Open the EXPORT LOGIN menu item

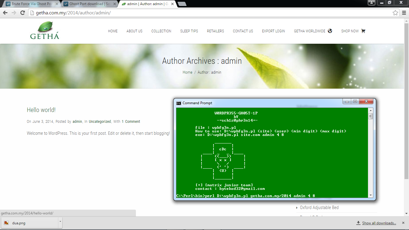coord(273,31)
